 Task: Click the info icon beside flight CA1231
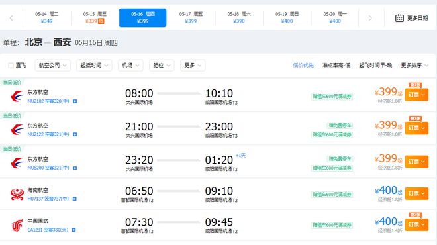(x=73, y=230)
